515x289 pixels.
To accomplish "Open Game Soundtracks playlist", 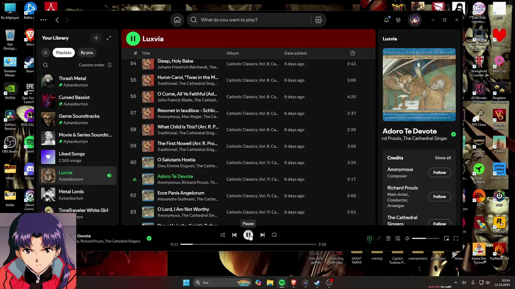I will click(77, 119).
